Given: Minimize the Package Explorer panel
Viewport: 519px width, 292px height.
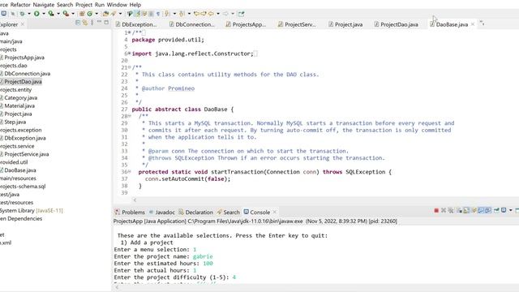Looking at the screenshot, I should (x=99, y=22).
